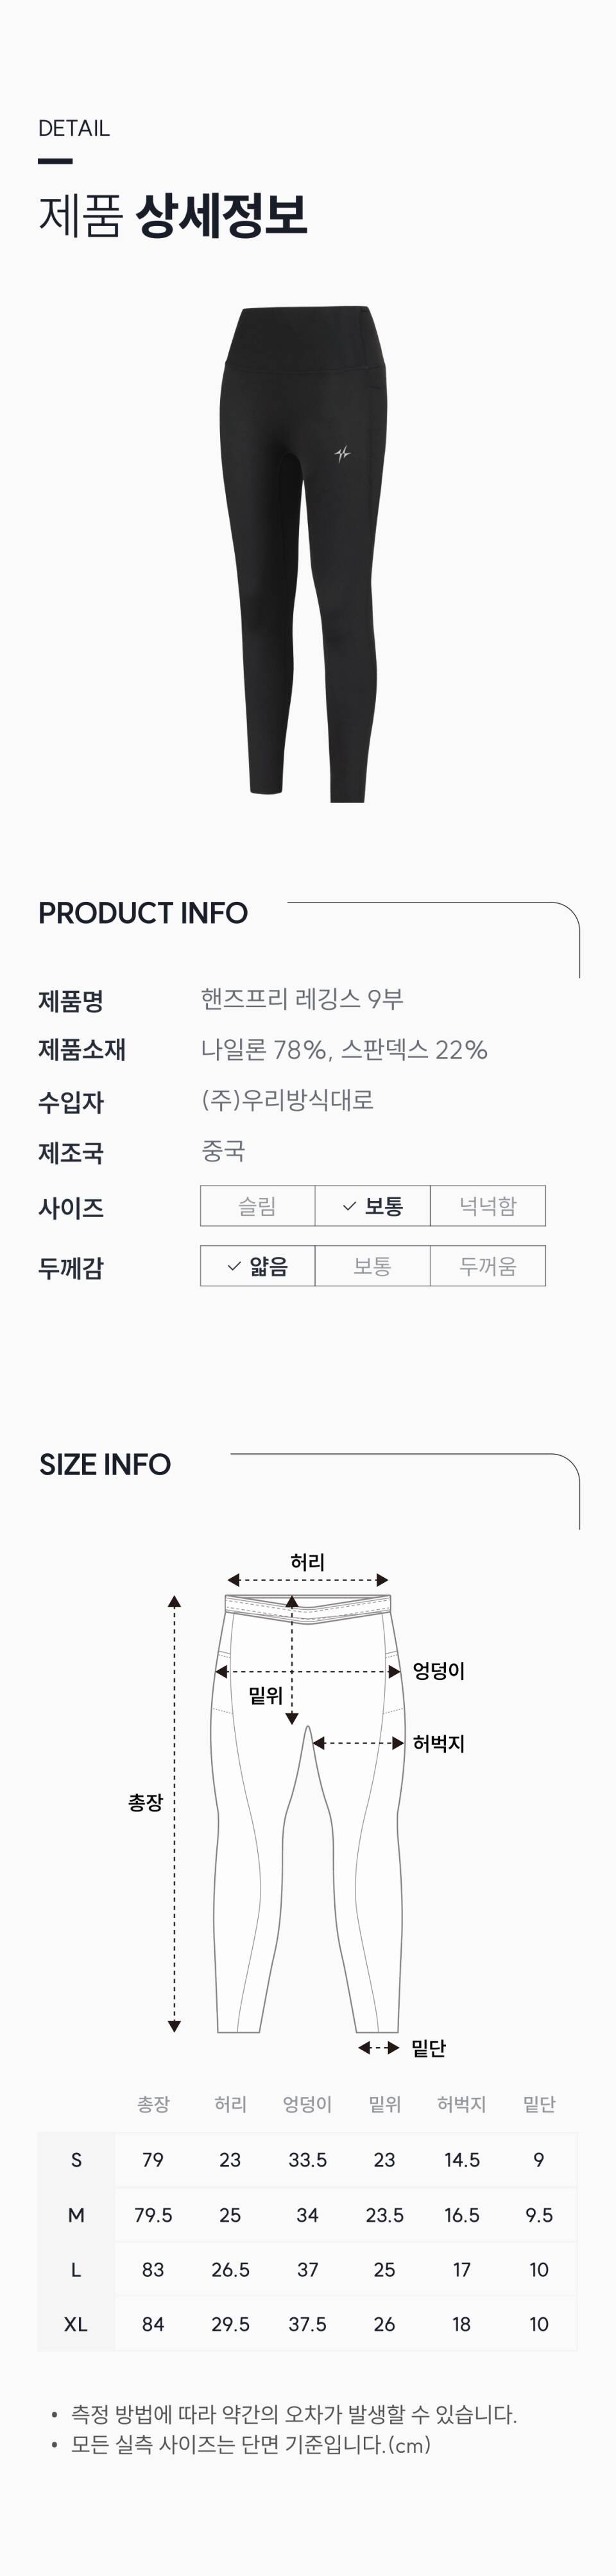The height and width of the screenshot is (2576, 616).
Task: Click the 총장 label beside the vertical arrow
Action: [x=145, y=1802]
